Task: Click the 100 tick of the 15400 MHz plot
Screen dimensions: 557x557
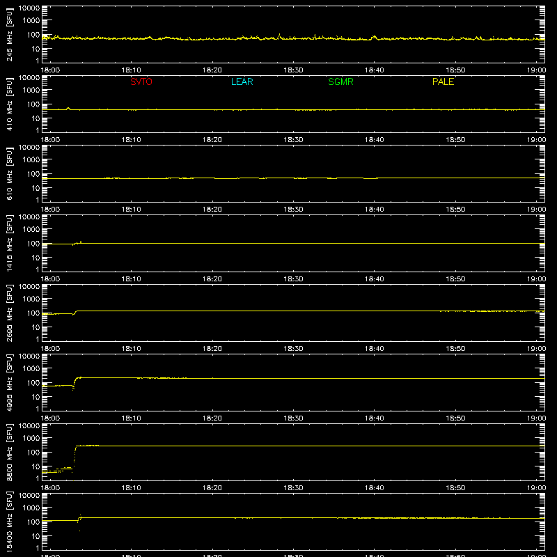Action: click(x=33, y=522)
